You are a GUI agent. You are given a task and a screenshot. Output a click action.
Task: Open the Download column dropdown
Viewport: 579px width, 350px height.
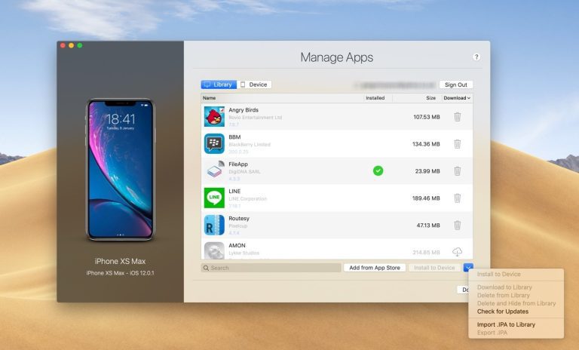[x=457, y=98]
